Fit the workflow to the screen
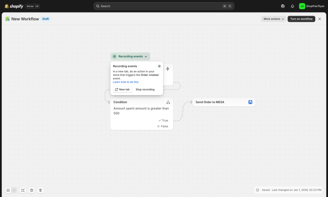 coord(23,190)
